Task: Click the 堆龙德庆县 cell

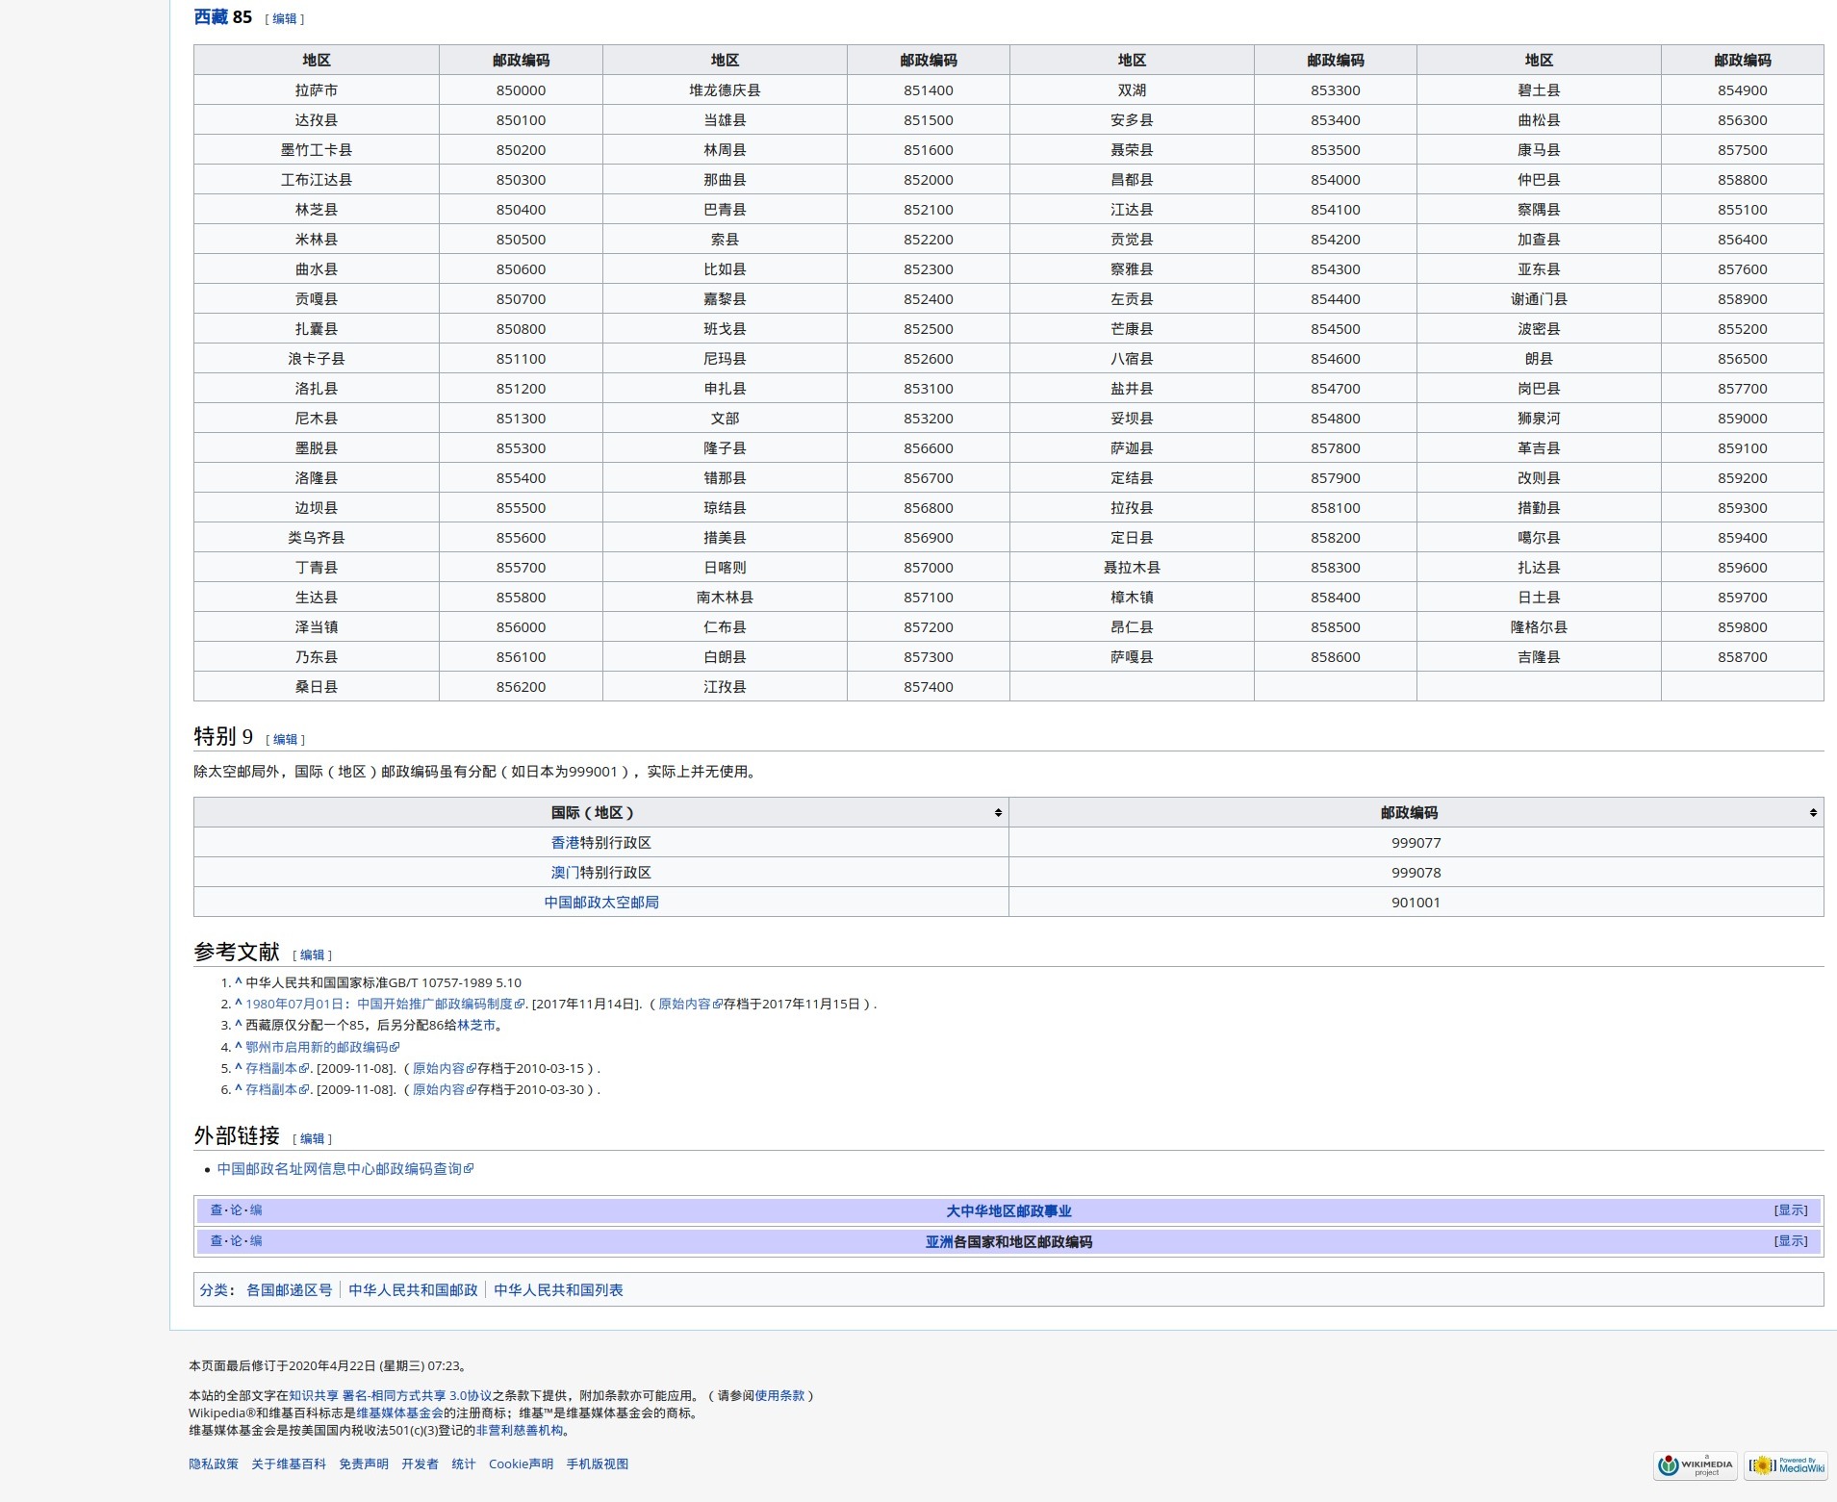Action: [x=725, y=90]
